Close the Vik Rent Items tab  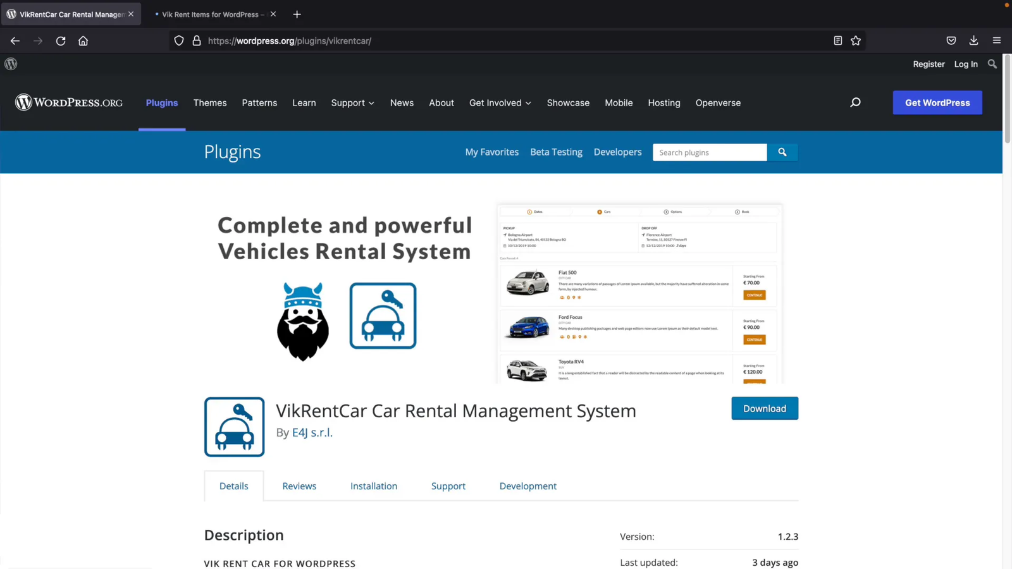click(273, 14)
